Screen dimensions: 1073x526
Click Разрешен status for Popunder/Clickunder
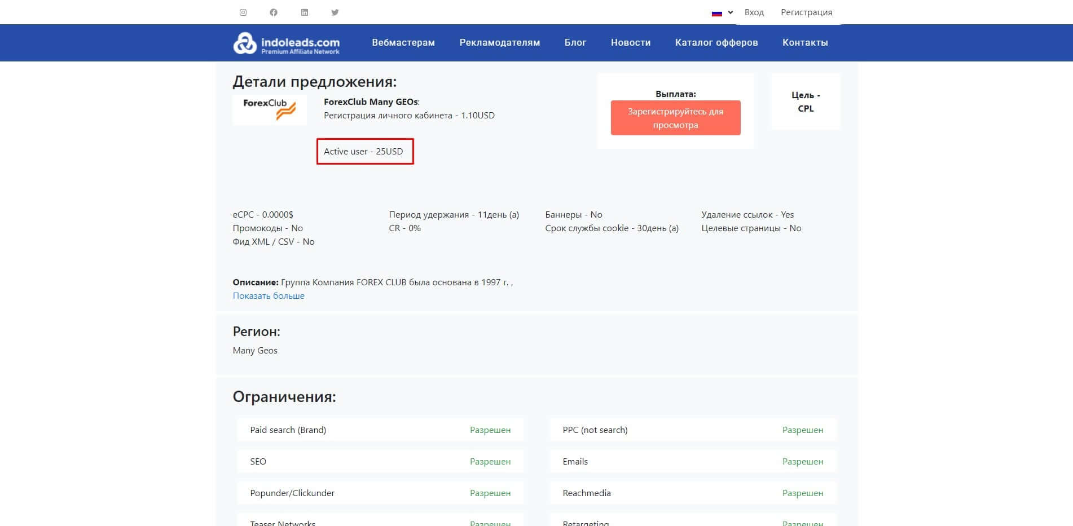[x=490, y=493]
